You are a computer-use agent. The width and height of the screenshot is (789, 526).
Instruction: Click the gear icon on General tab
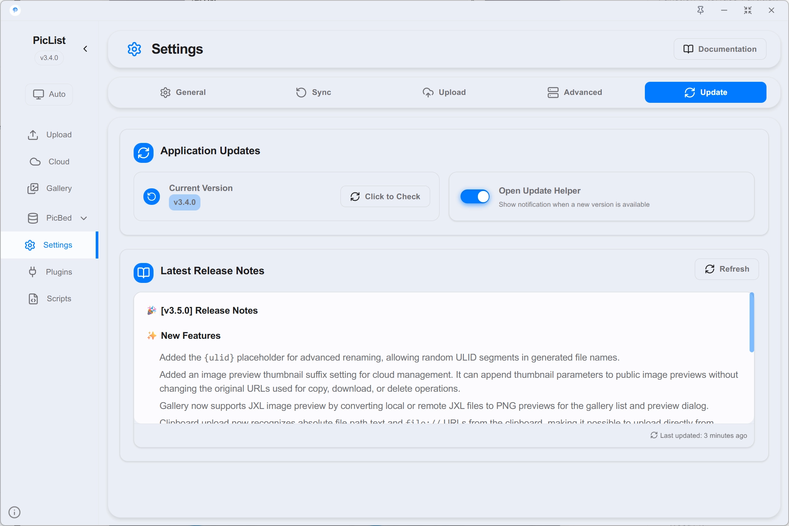tap(166, 92)
